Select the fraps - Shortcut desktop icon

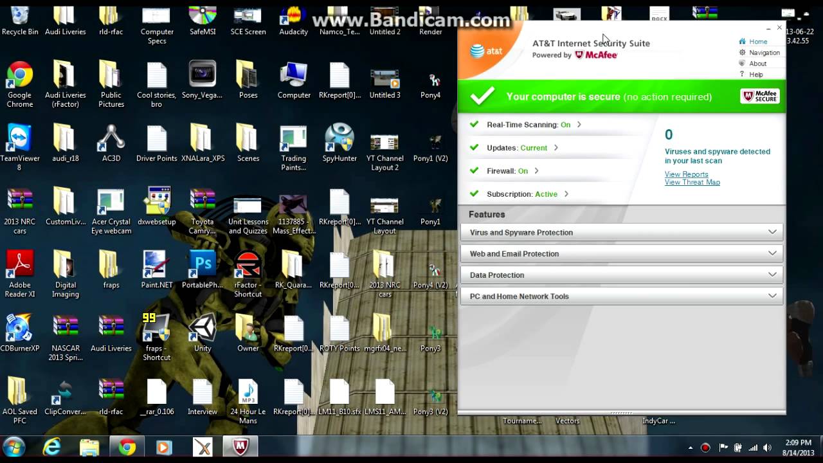click(157, 338)
